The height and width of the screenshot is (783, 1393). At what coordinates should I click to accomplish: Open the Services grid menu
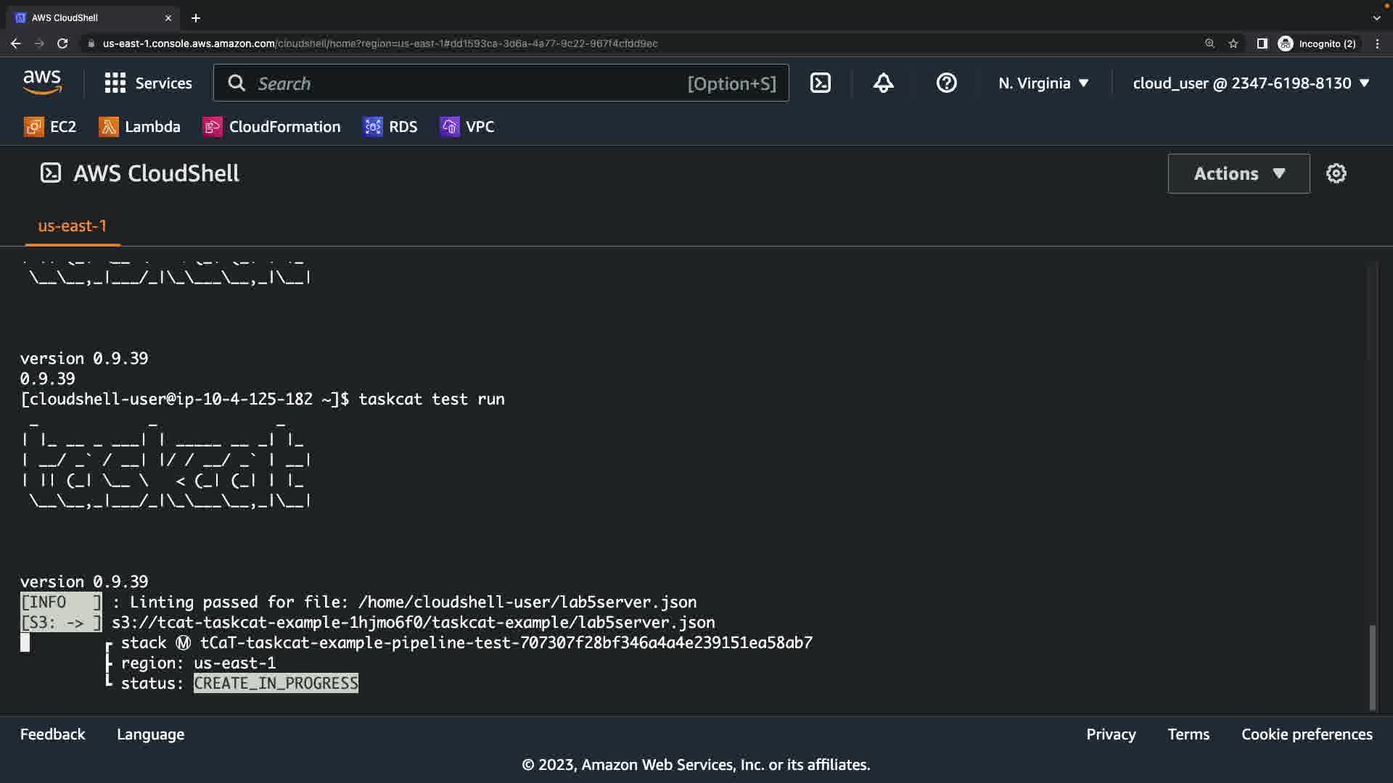(148, 83)
